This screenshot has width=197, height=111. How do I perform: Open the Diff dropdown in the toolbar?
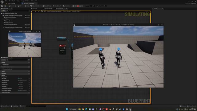(x=20, y=6)
